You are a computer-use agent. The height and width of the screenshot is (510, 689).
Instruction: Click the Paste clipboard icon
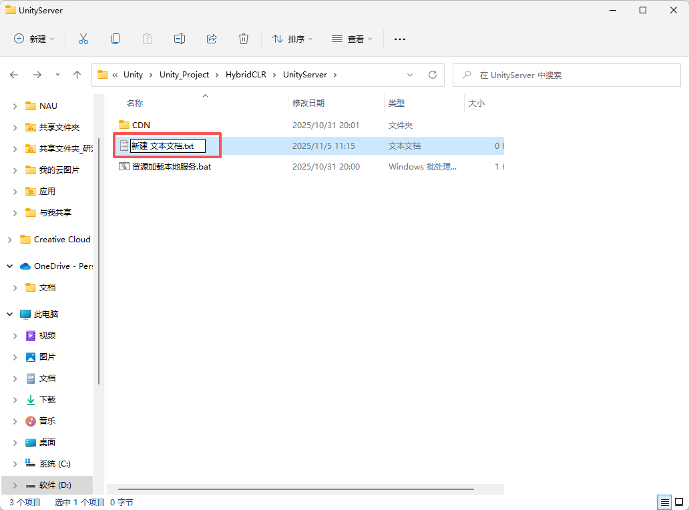pyautogui.click(x=147, y=39)
